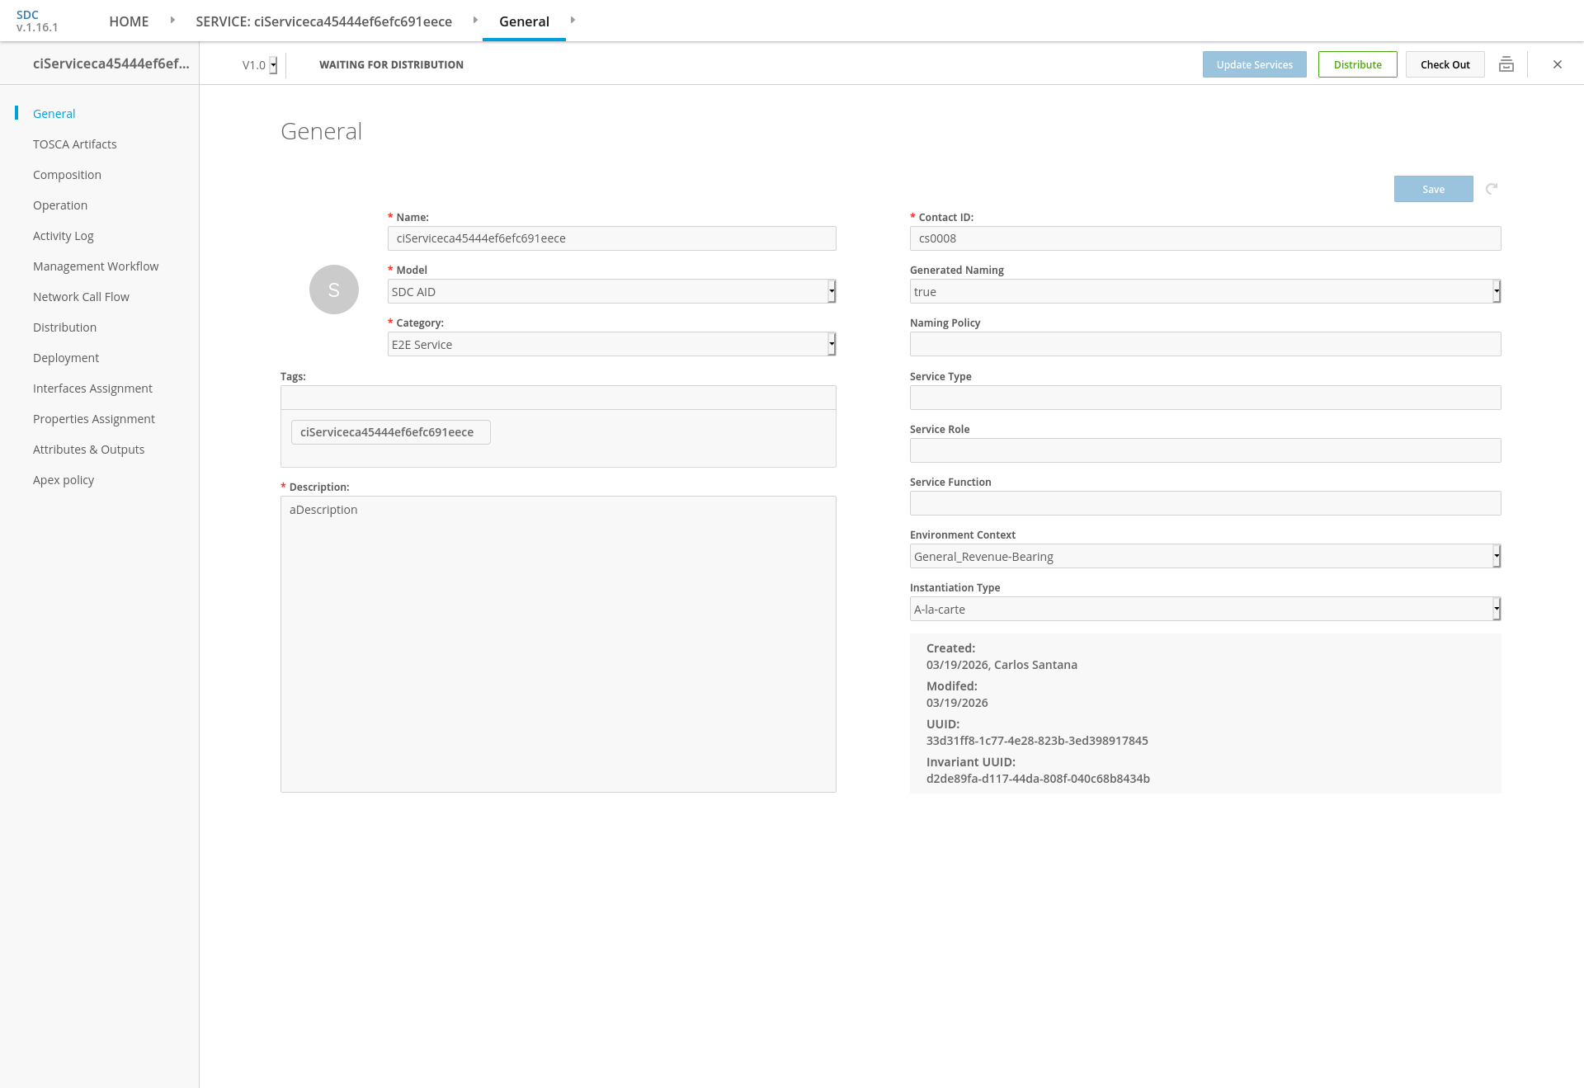Viewport: 1584px width, 1088px height.
Task: Open the V1.0 version dropdown
Action: tap(260, 65)
